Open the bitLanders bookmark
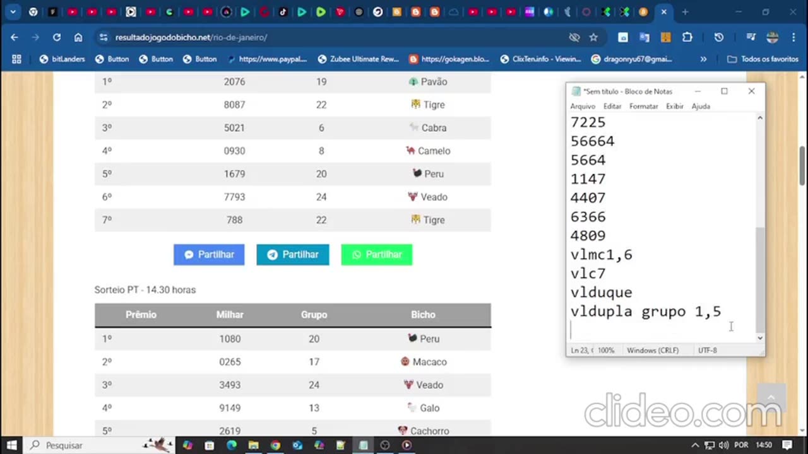Viewport: 808px width, 454px height. [62, 59]
